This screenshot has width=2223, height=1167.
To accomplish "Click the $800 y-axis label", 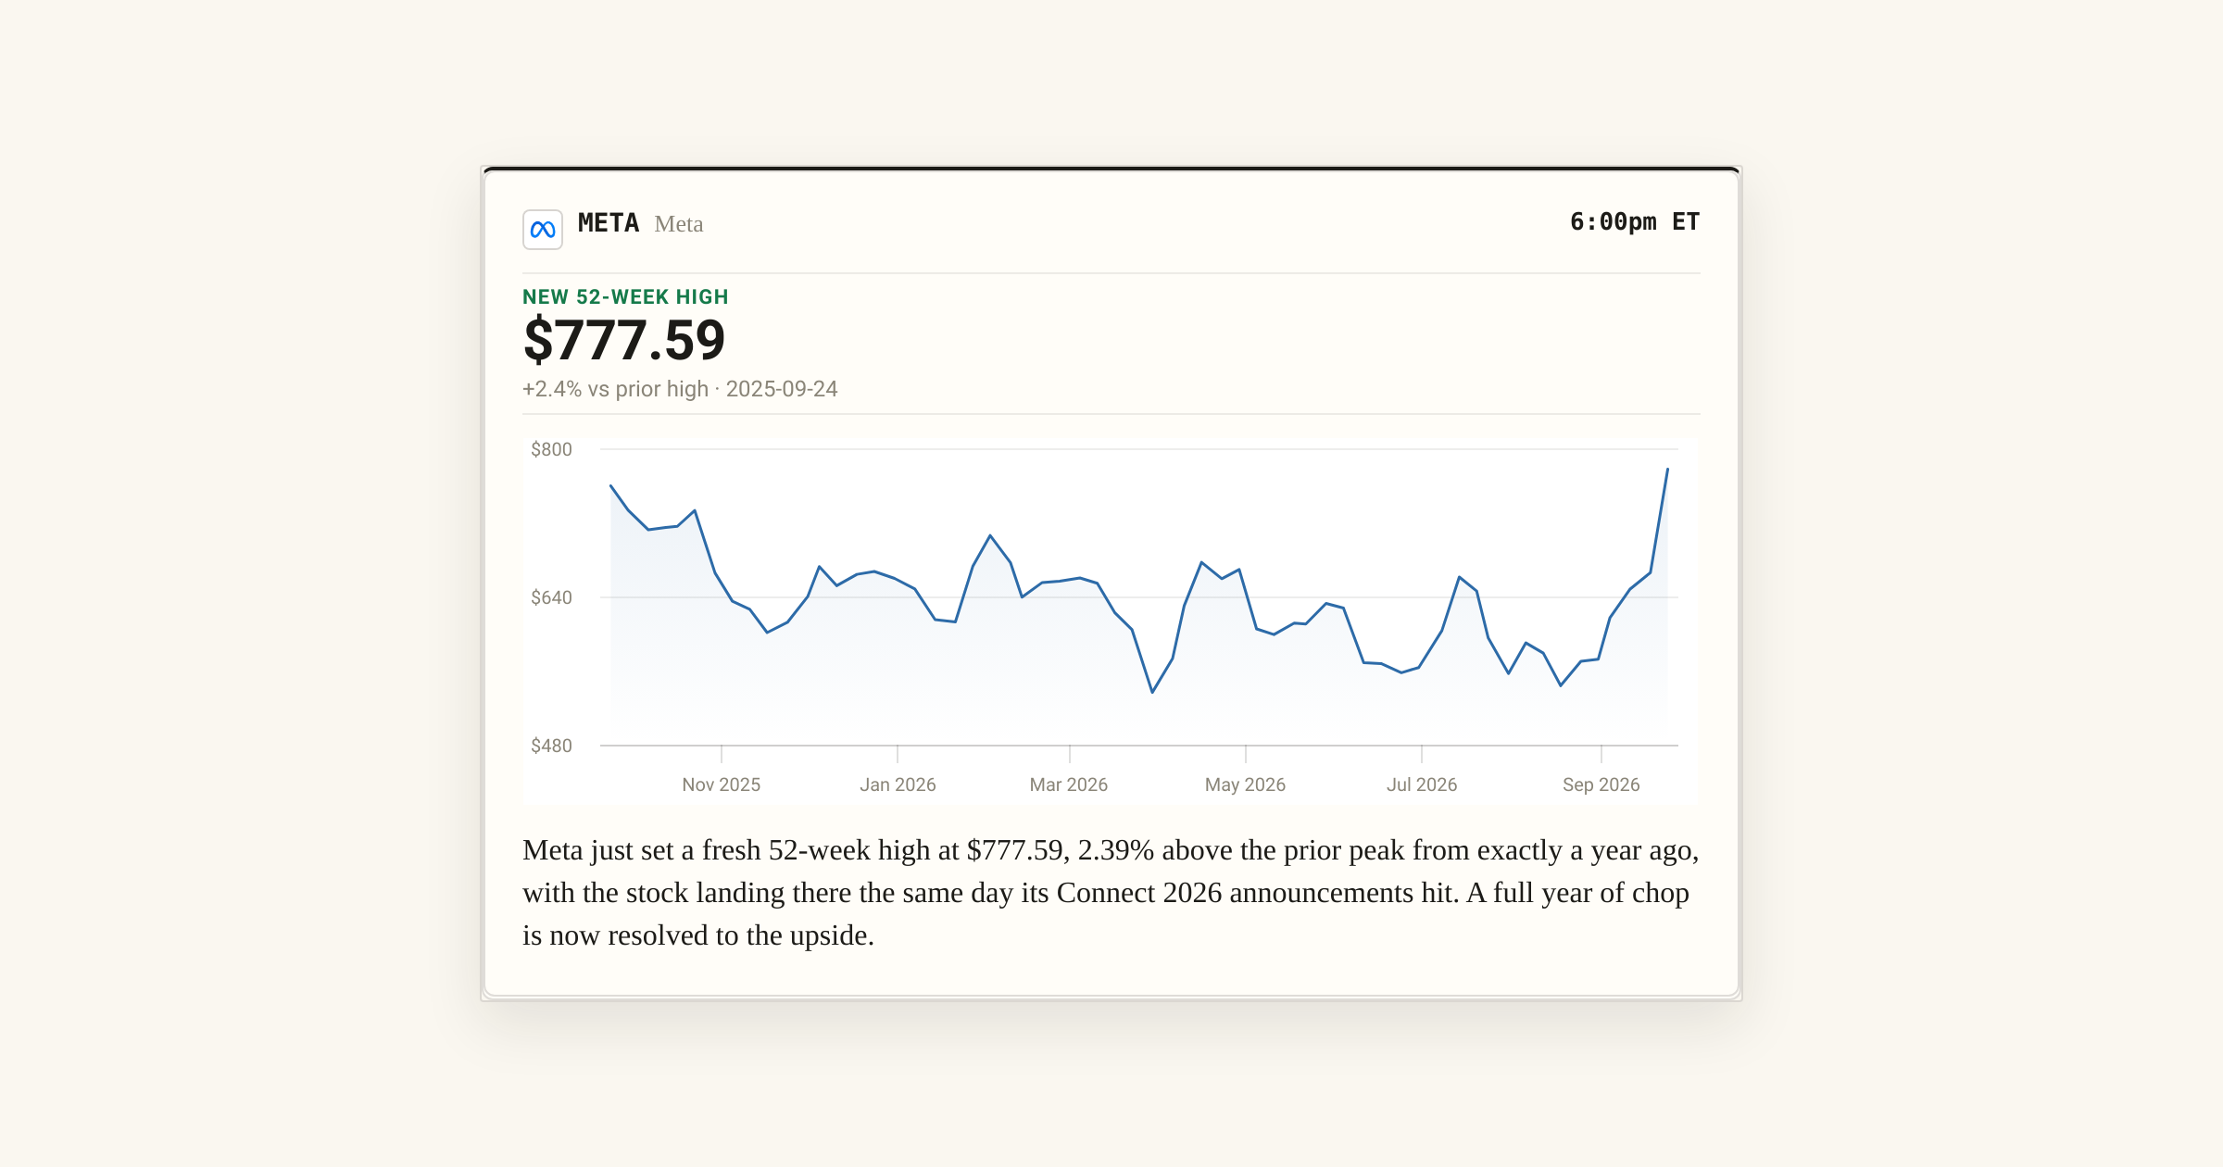I will click(x=551, y=449).
